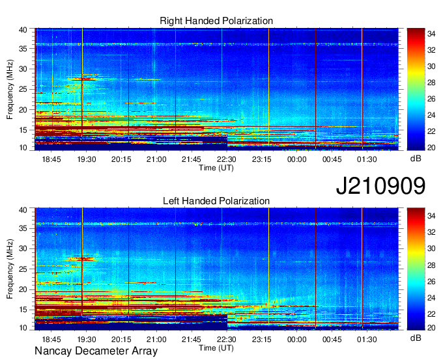This screenshot has height=359, width=443.
Task: Click the 10 MHz tick on the Right Handed plot
Action: pos(23,148)
